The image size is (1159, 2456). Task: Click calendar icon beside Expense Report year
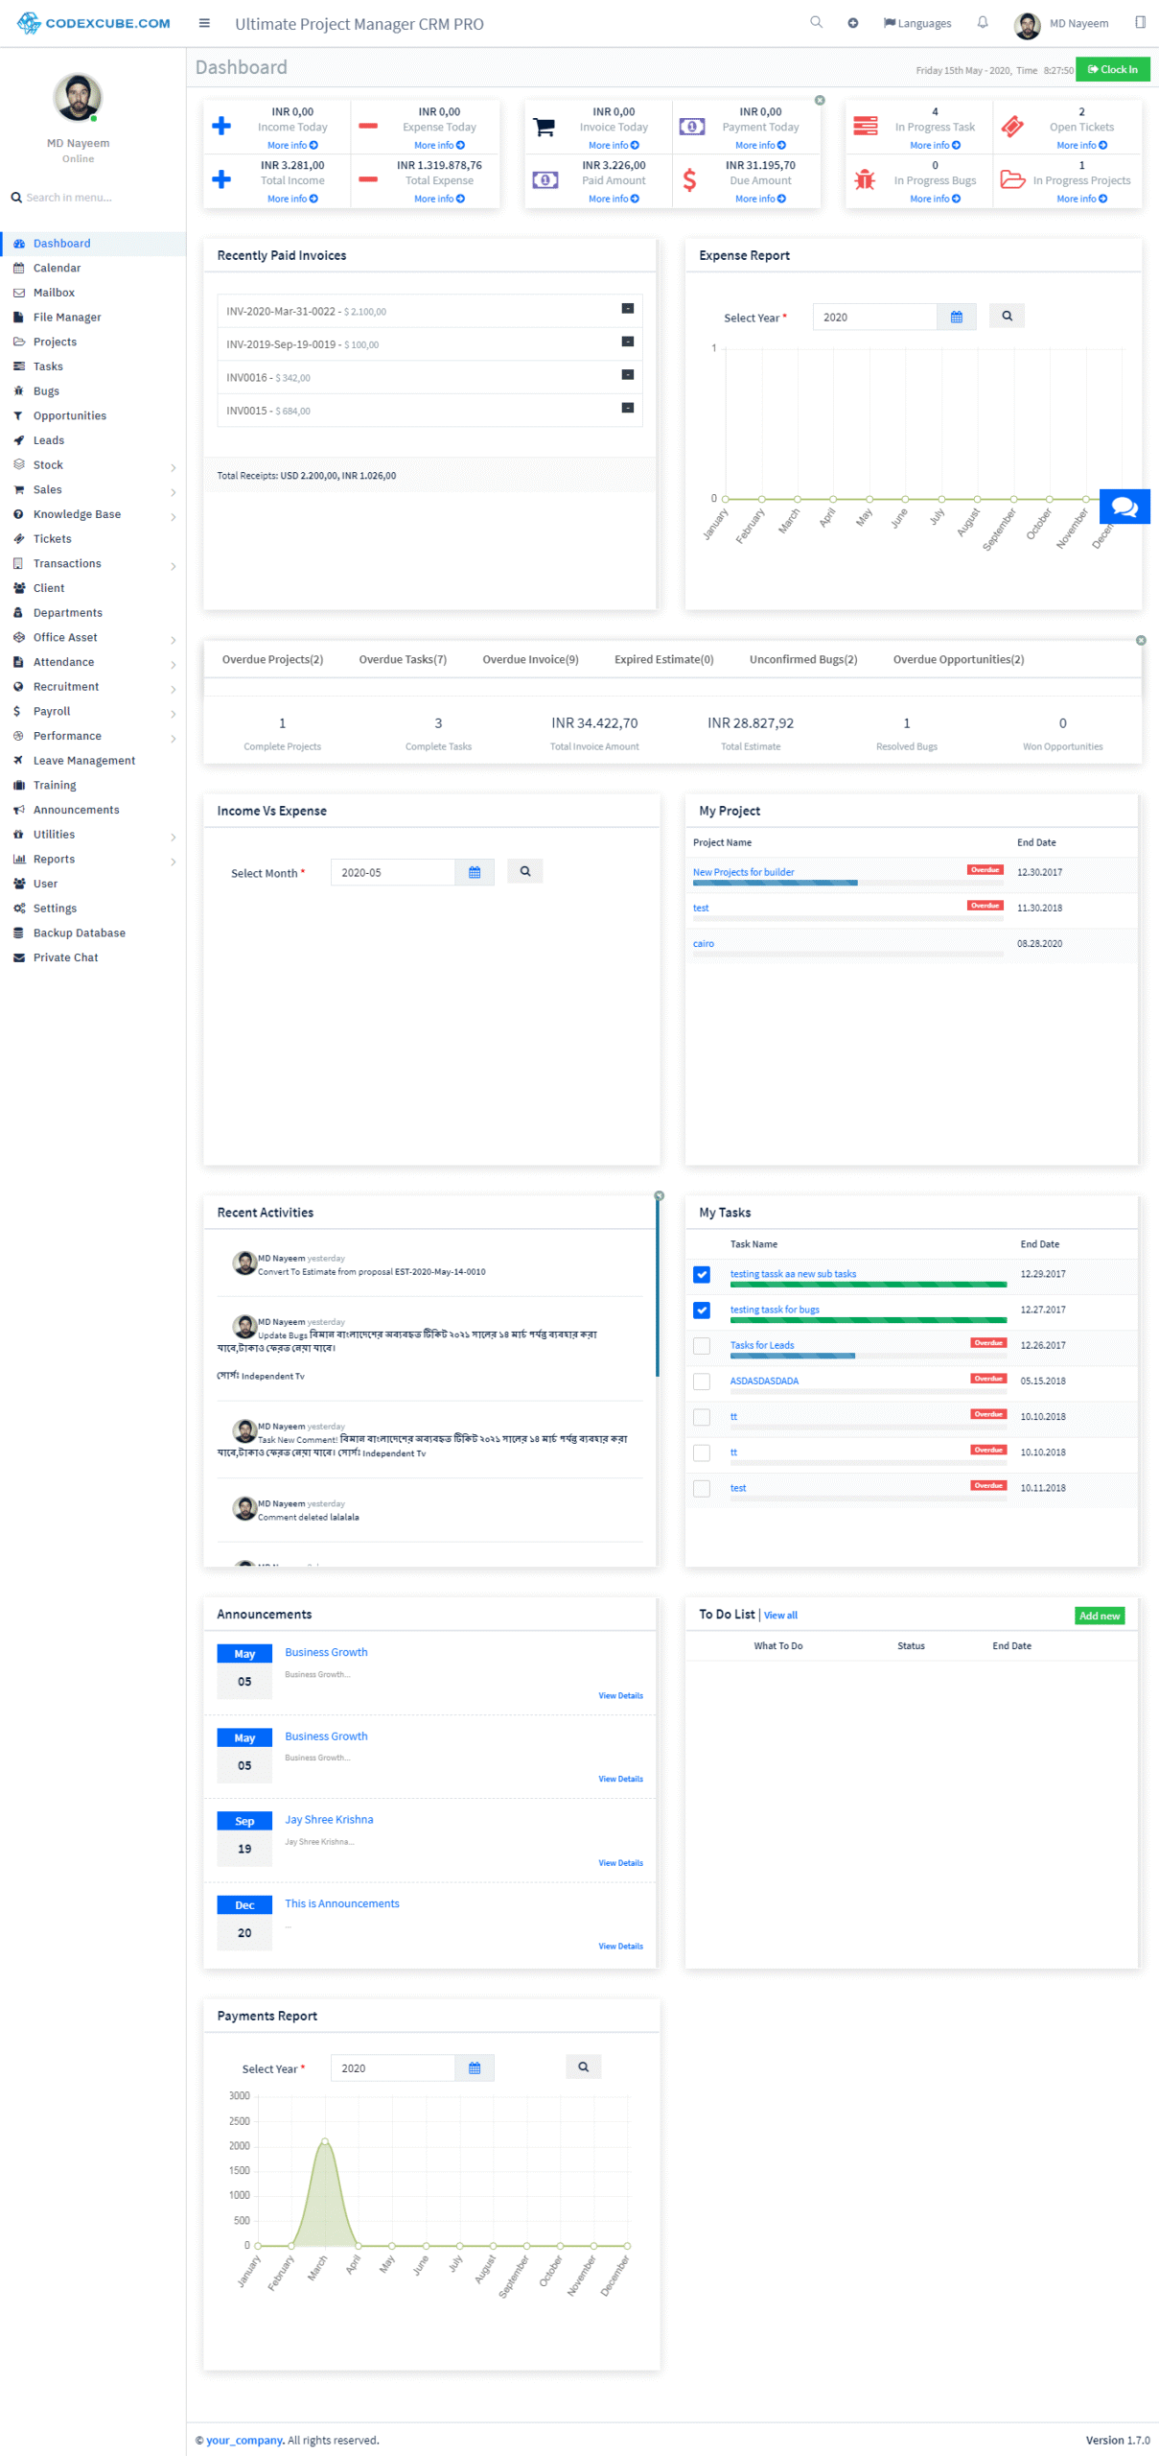pos(956,317)
